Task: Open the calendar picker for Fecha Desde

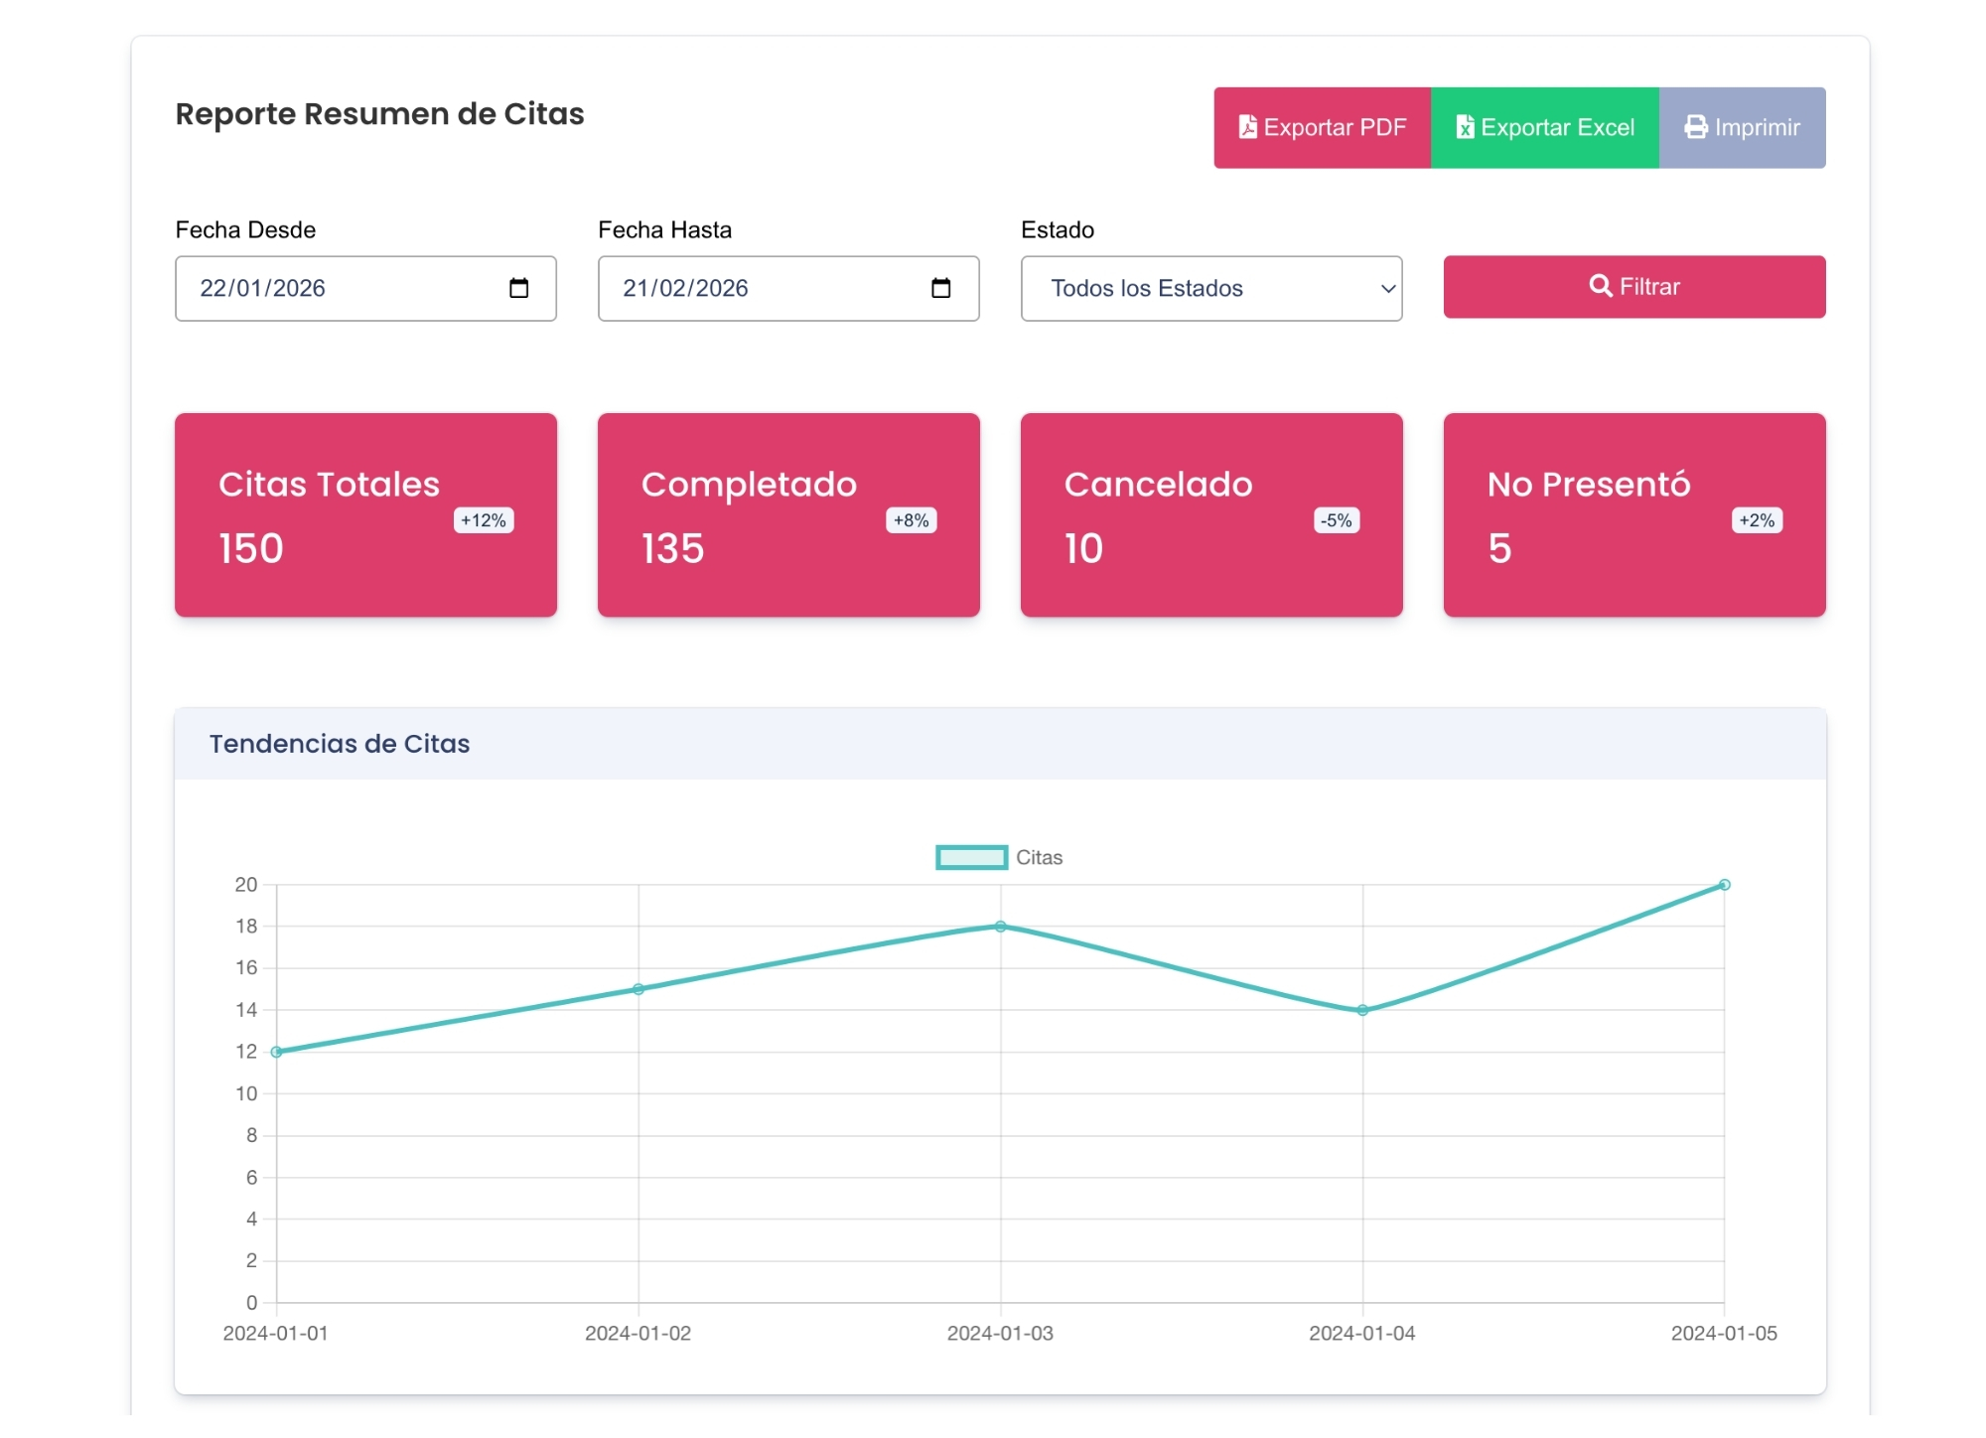Action: (518, 288)
